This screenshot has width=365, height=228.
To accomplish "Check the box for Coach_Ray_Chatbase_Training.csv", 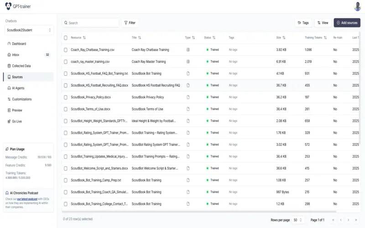I will coord(66,50).
